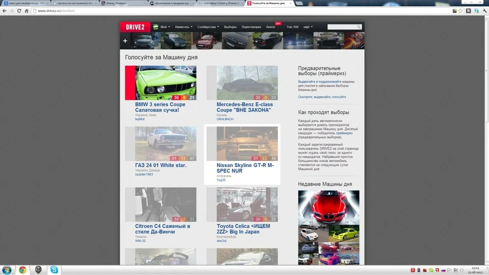This screenshot has height=275, width=489.
Task: Click the Skype extension icon in toolbar
Action: (477, 11)
